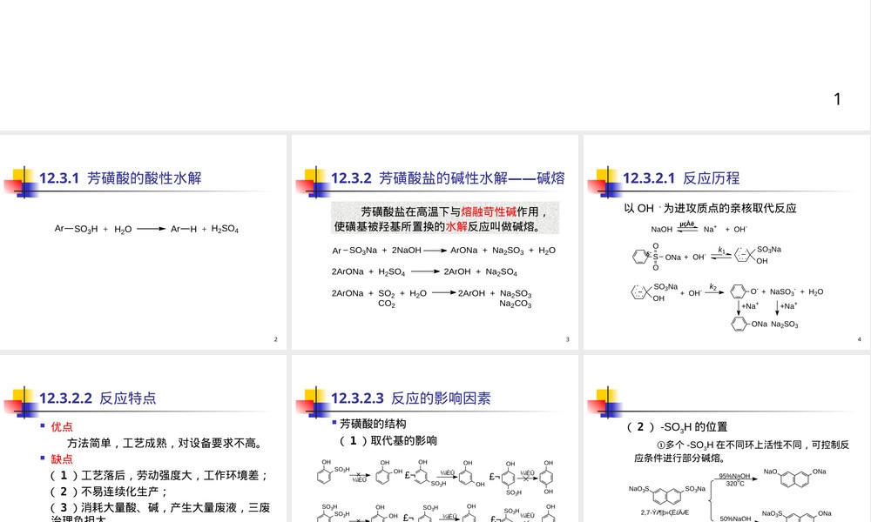Open the slide 12.3.2.1 反应历程
Image resolution: width=871 pixels, height=522 pixels.
pos(727,242)
